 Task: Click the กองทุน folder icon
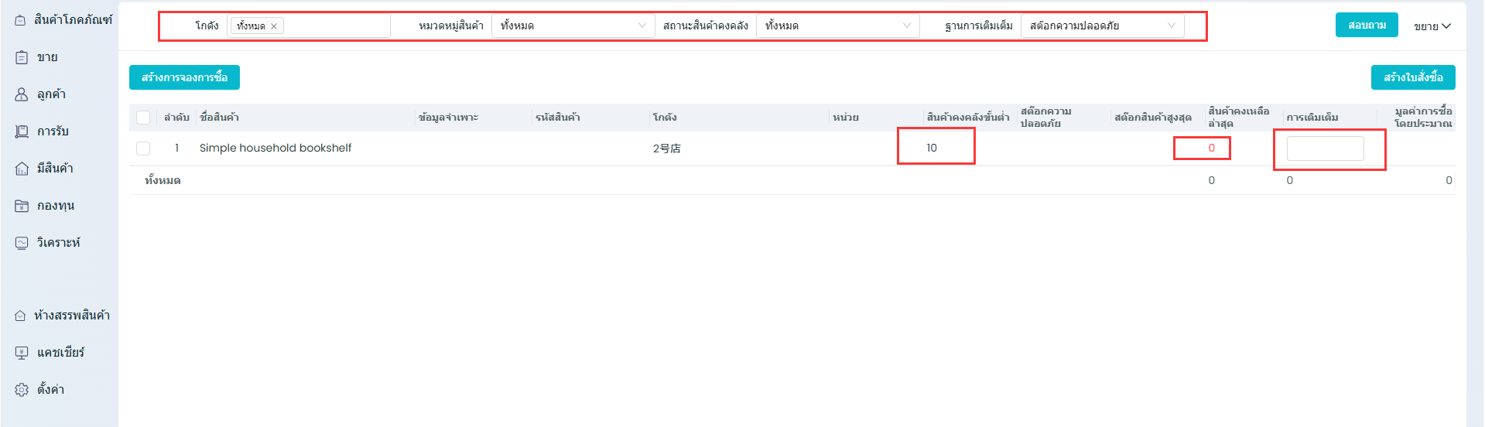[x=22, y=206]
